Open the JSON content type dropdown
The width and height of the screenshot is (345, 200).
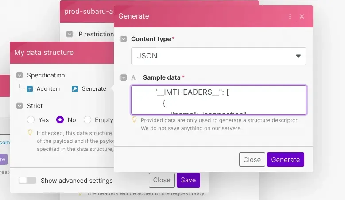218,56
